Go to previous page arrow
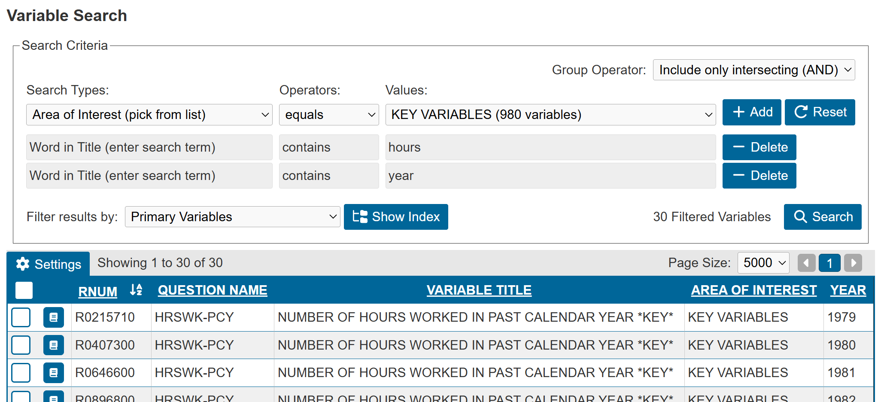This screenshot has width=881, height=402. [x=806, y=263]
